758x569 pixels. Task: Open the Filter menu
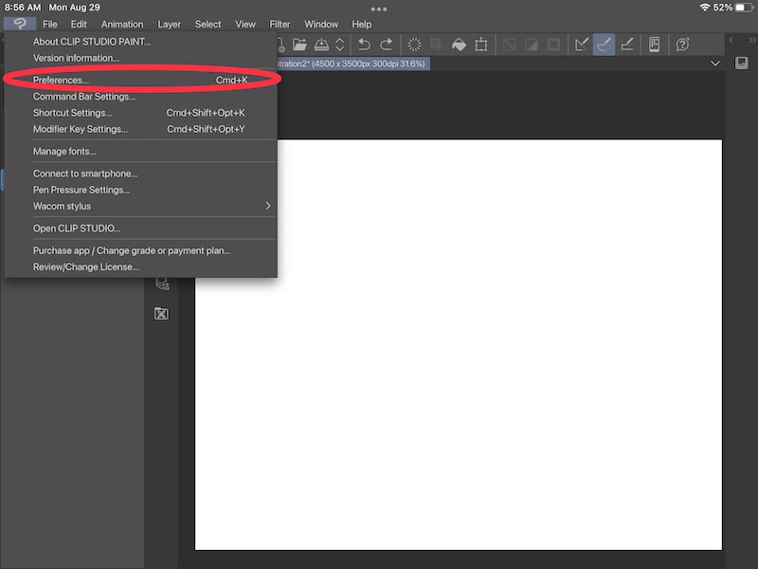[280, 24]
